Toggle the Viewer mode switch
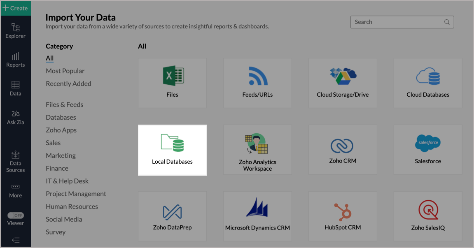The width and height of the screenshot is (474, 248). point(16,216)
